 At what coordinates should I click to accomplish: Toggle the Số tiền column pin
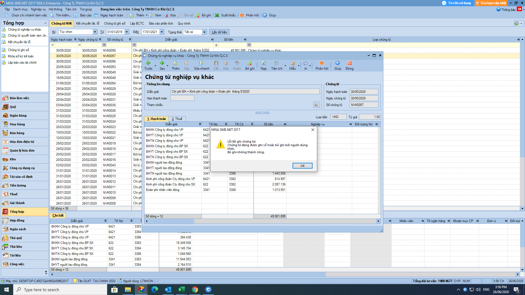pos(245,40)
